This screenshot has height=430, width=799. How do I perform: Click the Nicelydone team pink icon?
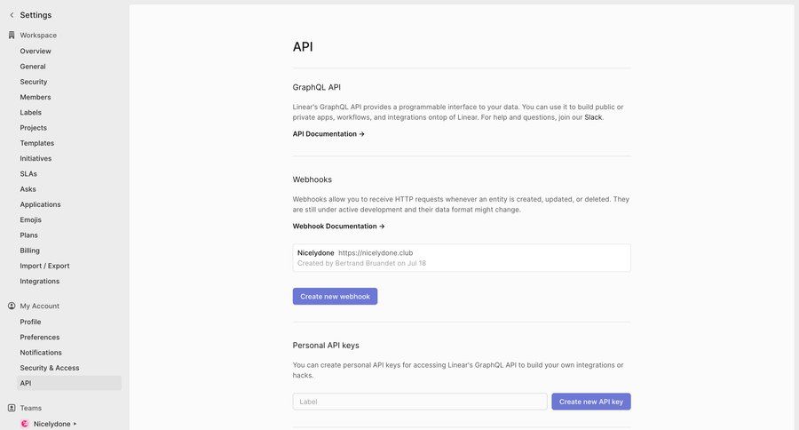coord(25,424)
